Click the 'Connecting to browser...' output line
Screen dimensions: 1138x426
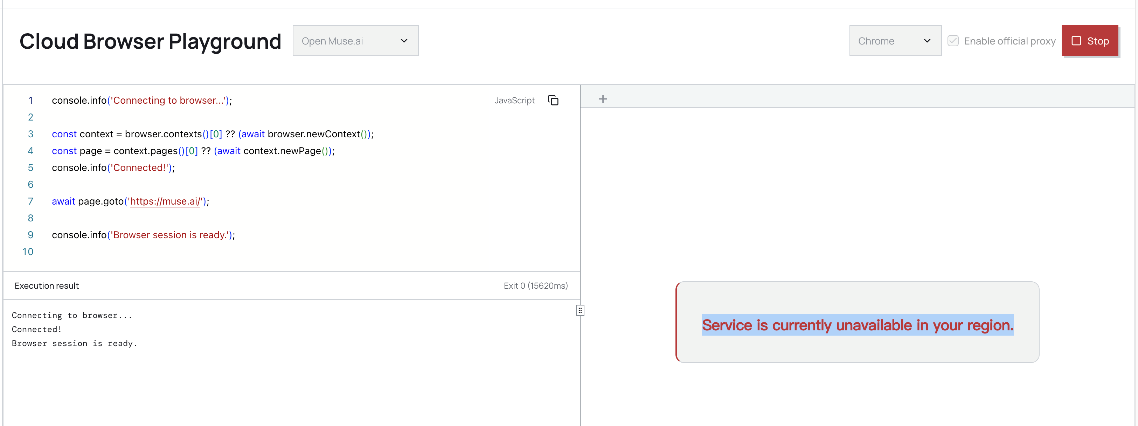(x=72, y=315)
